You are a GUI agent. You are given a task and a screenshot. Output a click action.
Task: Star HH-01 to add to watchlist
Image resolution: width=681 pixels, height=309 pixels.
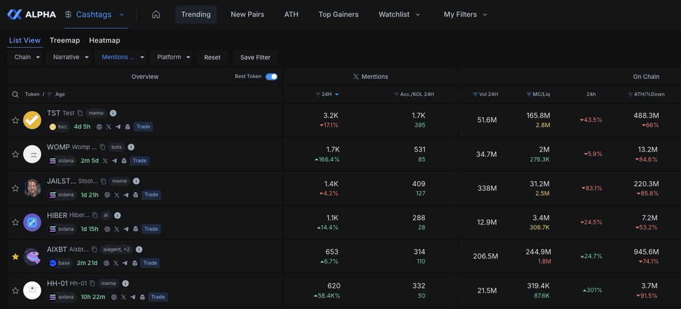coord(15,291)
